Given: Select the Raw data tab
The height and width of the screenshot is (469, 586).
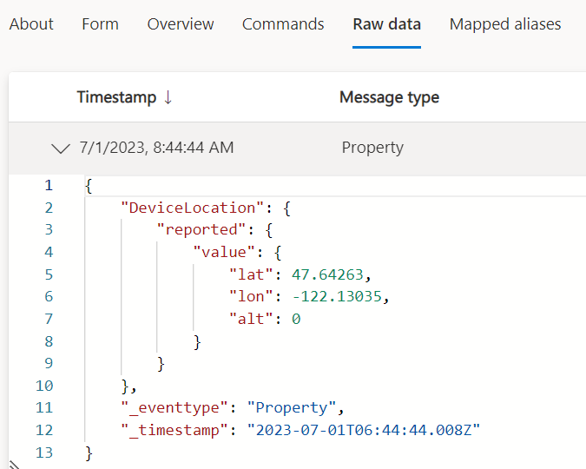Looking at the screenshot, I should (387, 24).
